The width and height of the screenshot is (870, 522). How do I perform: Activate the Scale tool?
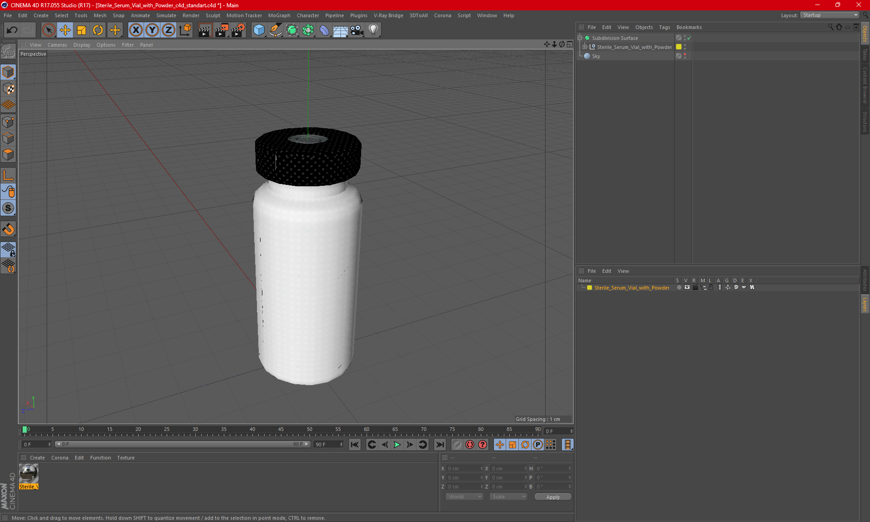(82, 30)
